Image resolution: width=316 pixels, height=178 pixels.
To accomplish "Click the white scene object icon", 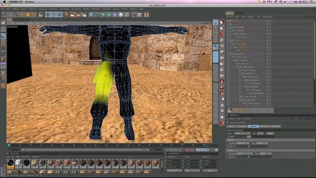I will click(x=120, y=14).
